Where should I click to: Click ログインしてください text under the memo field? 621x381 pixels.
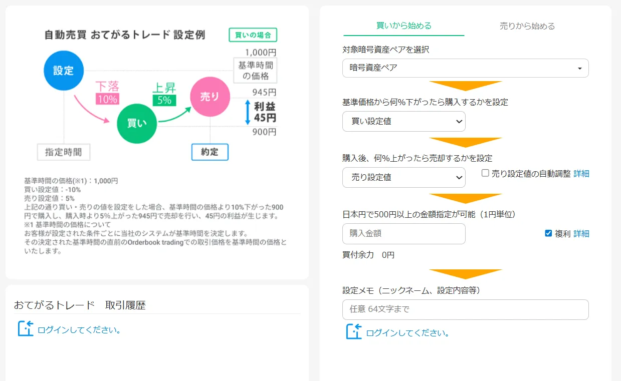(x=408, y=333)
